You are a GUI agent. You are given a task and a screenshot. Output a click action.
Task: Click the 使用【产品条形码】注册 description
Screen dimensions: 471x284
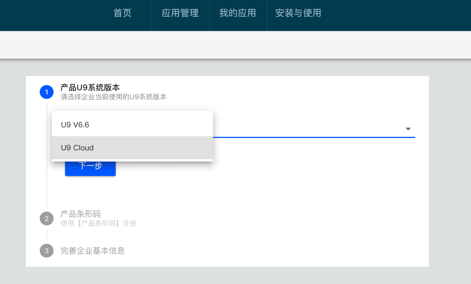98,223
